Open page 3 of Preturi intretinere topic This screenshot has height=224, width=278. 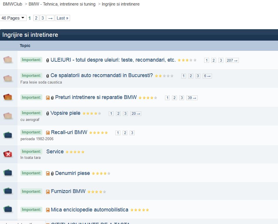182,98
